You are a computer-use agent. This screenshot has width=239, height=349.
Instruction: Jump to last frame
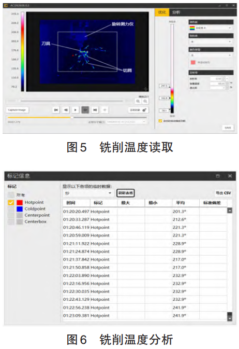pos(95,110)
